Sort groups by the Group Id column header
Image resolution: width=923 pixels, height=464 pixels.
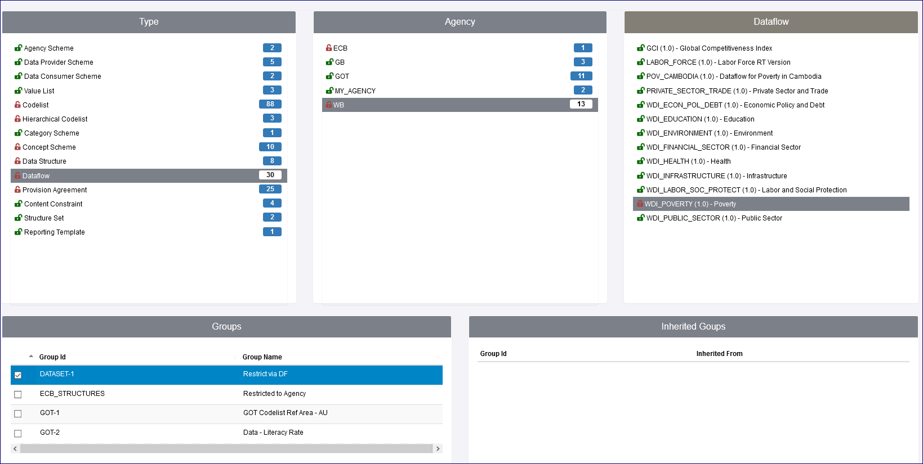[x=52, y=357]
